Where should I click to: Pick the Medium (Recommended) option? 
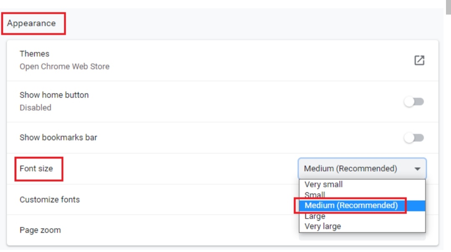[351, 205]
